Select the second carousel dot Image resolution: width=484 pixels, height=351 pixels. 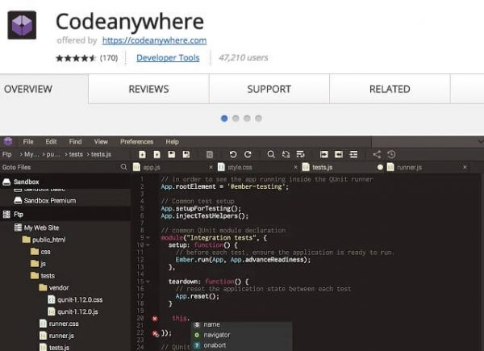tap(236, 119)
